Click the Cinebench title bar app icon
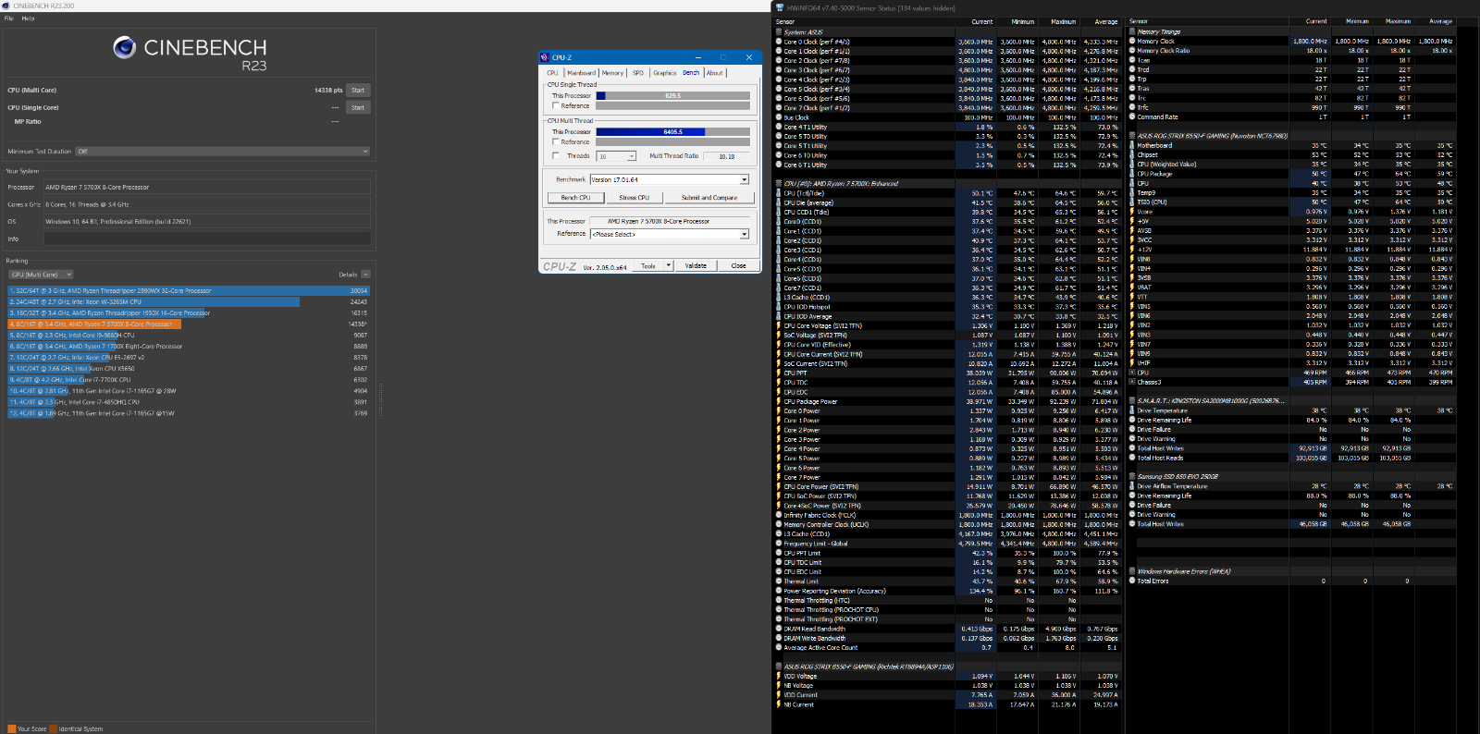 click(x=6, y=6)
